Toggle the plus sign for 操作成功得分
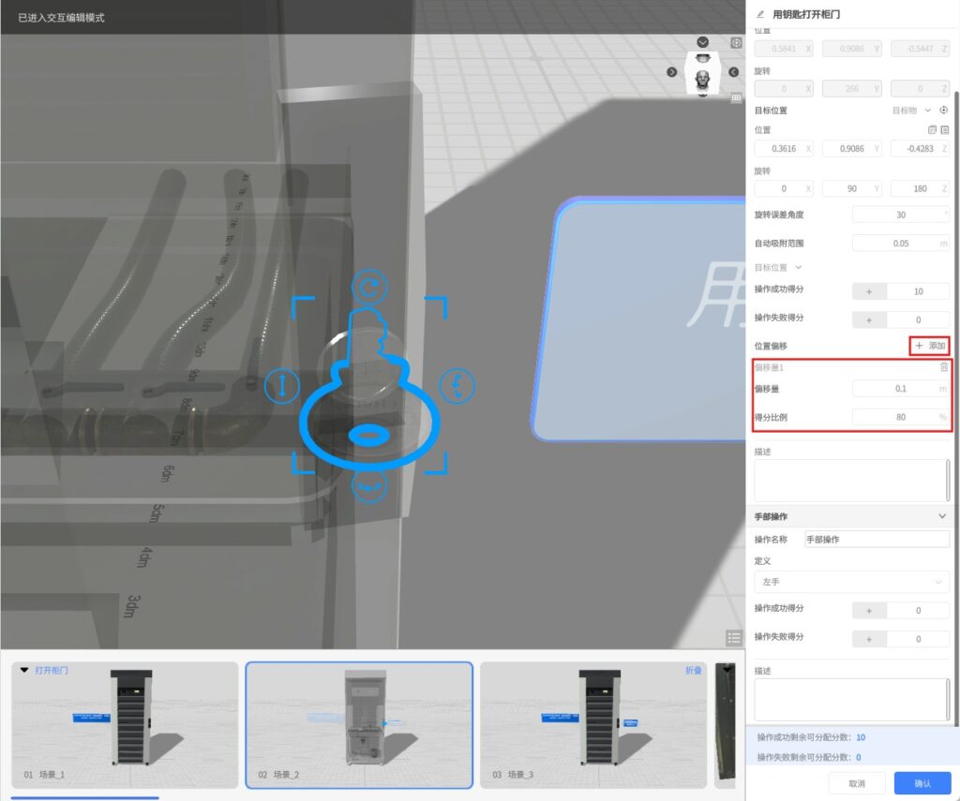 [x=869, y=291]
